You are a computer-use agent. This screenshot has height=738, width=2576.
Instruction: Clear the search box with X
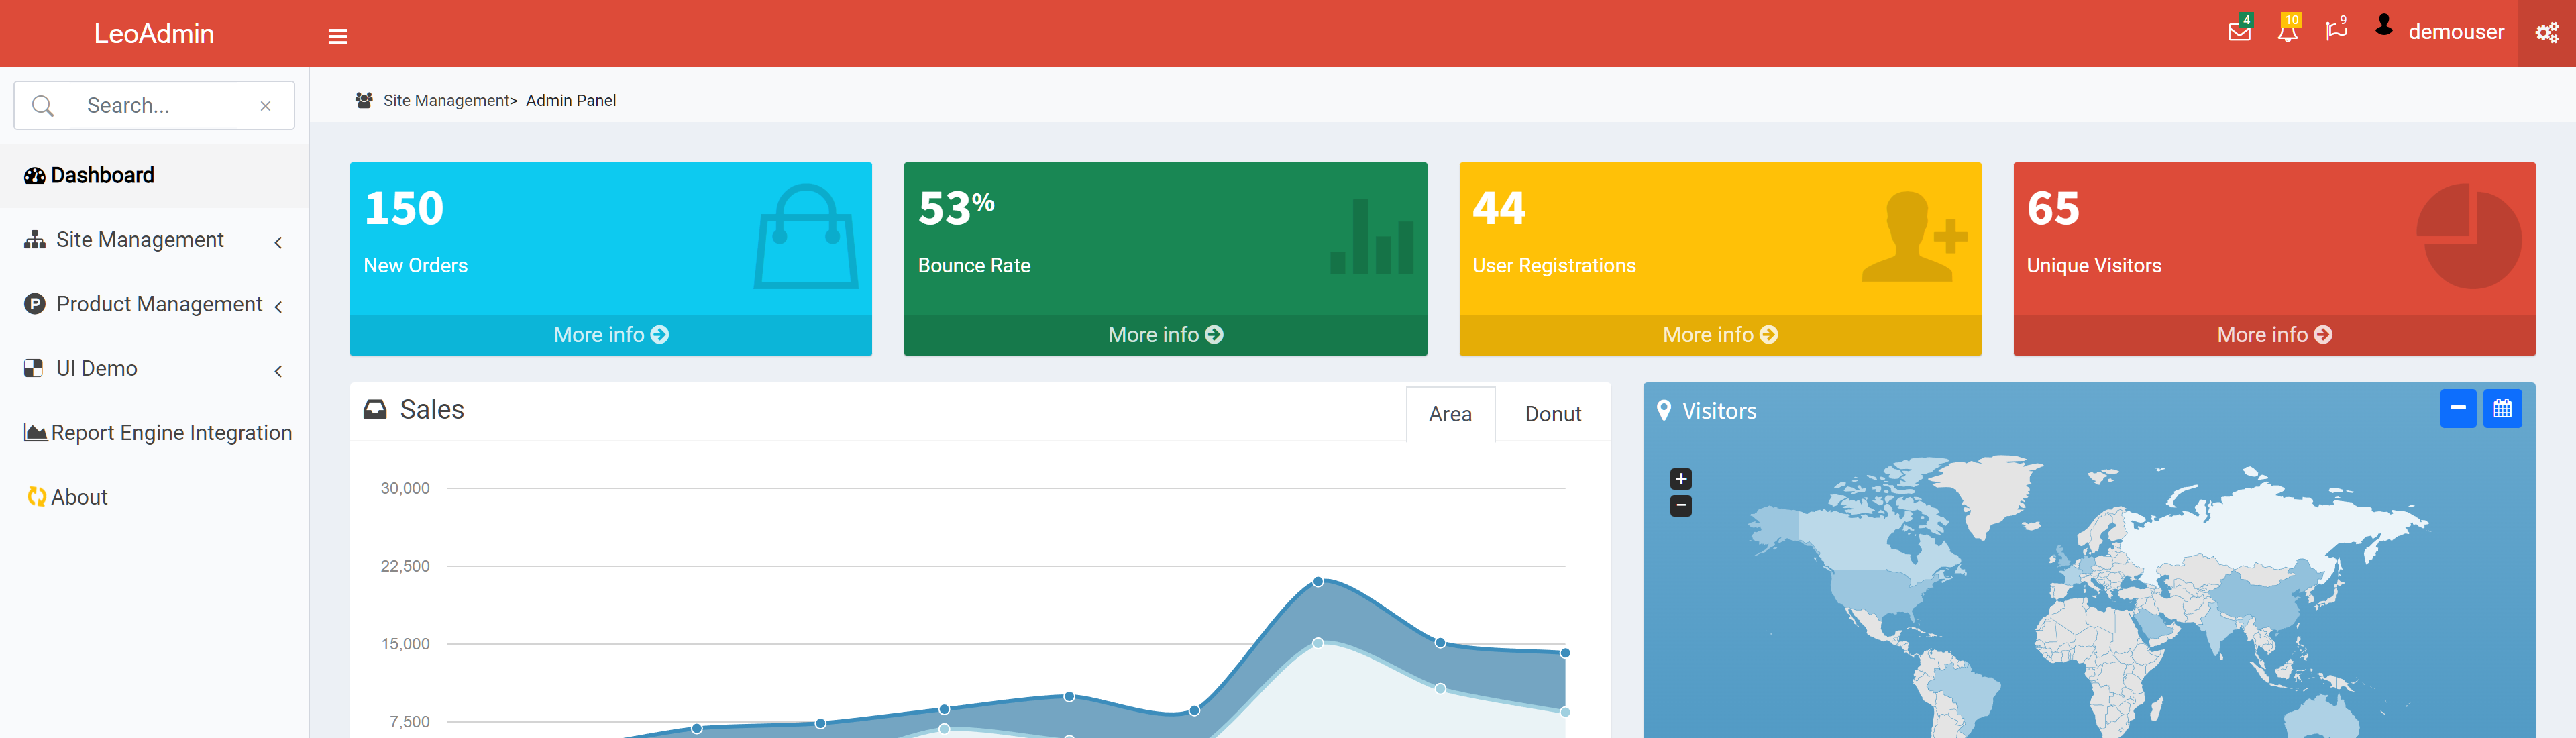(x=265, y=106)
